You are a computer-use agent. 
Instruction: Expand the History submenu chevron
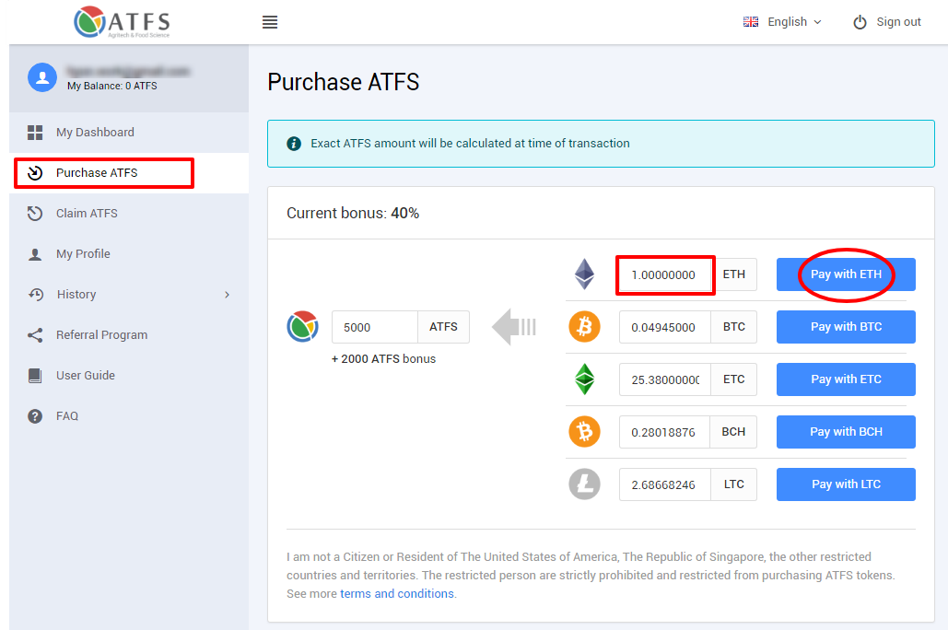pos(228,295)
